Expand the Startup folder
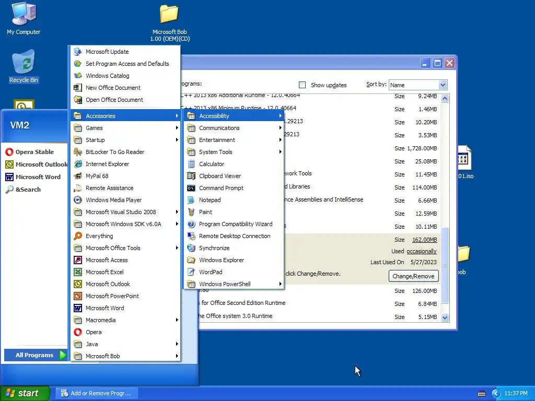This screenshot has height=401, width=535. click(x=125, y=140)
